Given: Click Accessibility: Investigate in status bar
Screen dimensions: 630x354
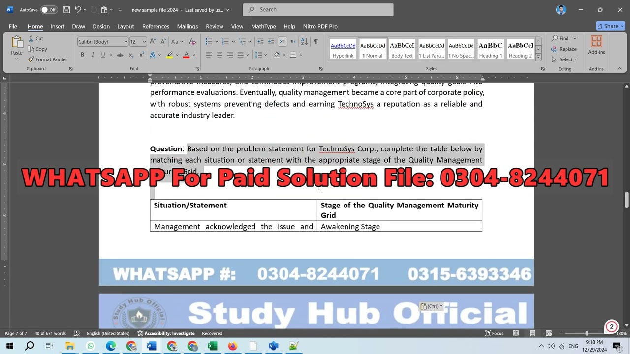Looking at the screenshot, I should pos(165,333).
